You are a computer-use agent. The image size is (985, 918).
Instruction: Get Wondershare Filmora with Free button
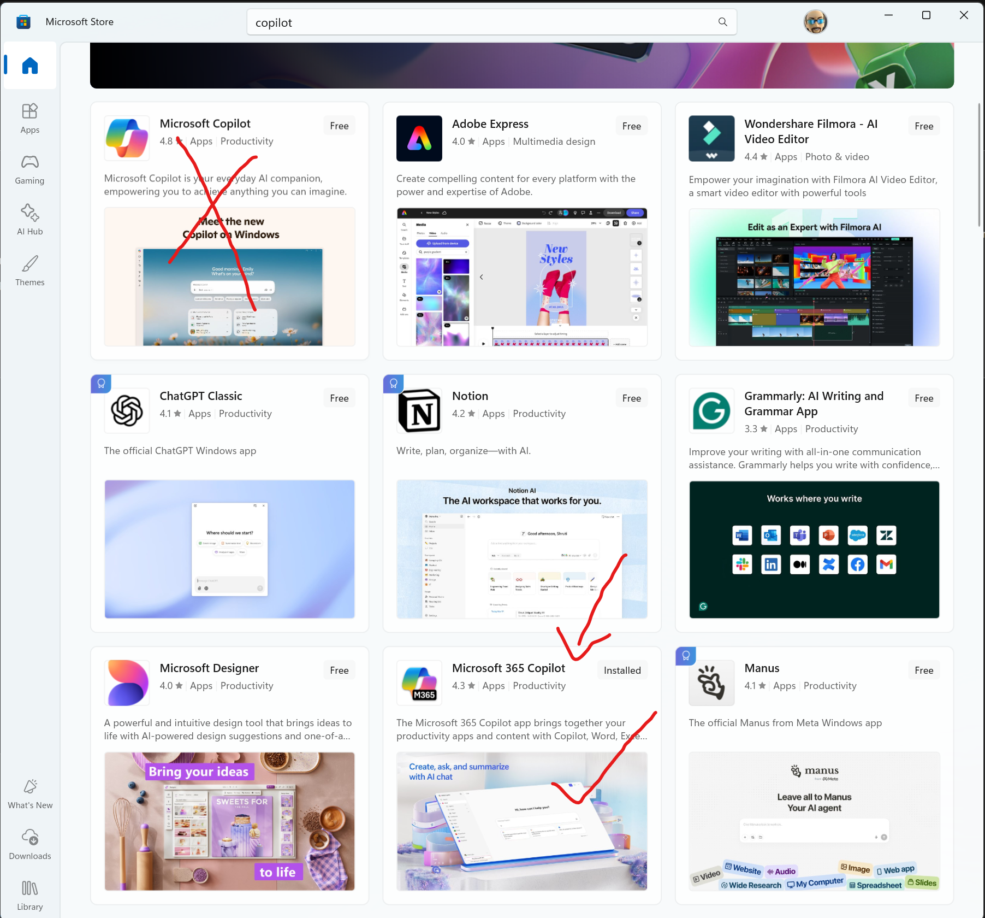click(924, 126)
